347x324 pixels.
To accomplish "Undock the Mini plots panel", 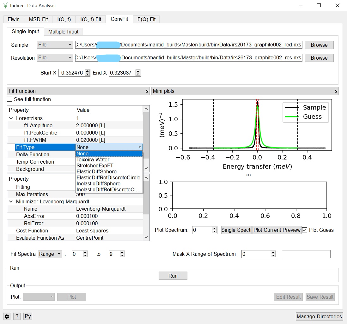I will tap(336, 91).
